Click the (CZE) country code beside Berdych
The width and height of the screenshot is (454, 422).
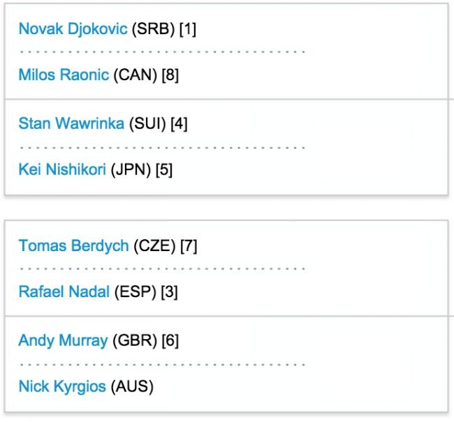coord(154,246)
